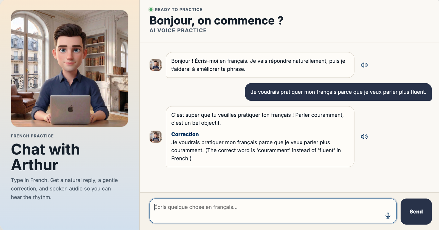Image resolution: width=439 pixels, height=230 pixels.
Task: Select the user's dark message bubble
Action: tap(338, 92)
